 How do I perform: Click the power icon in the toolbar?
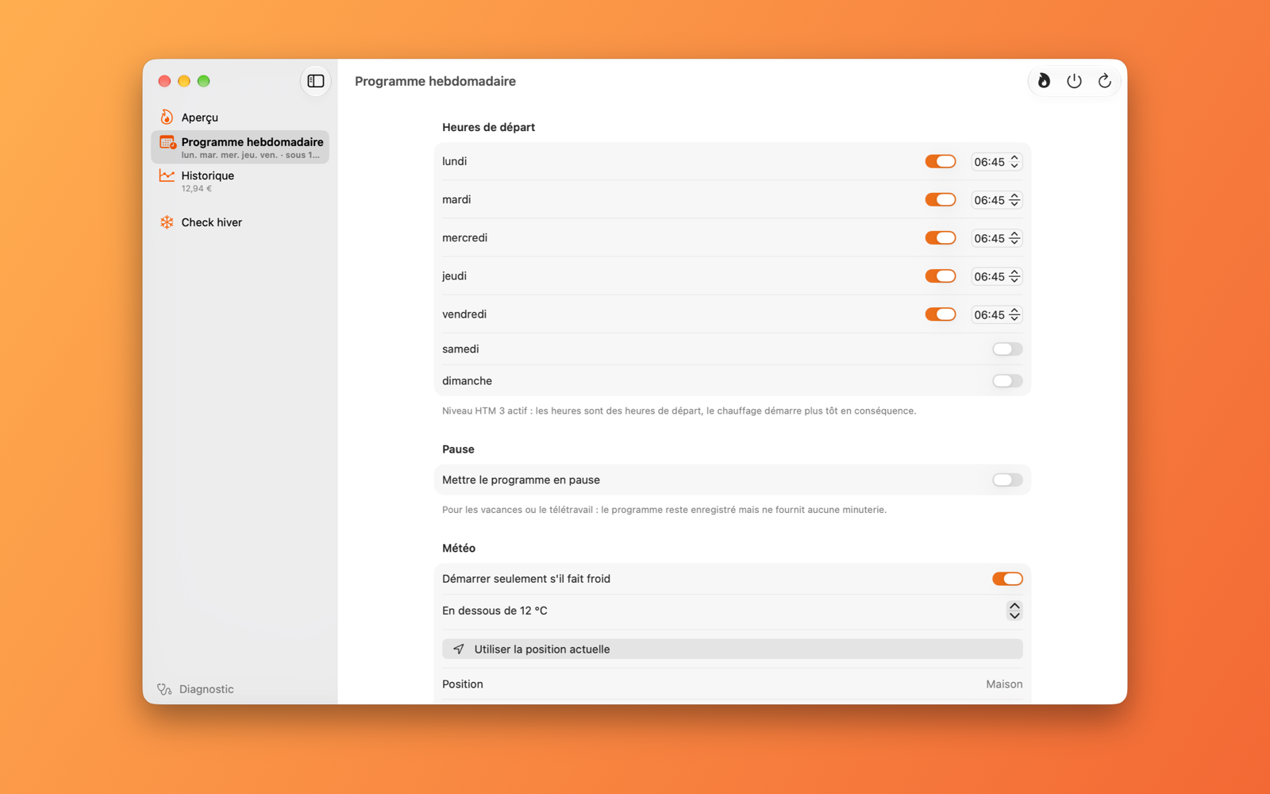[x=1074, y=81]
